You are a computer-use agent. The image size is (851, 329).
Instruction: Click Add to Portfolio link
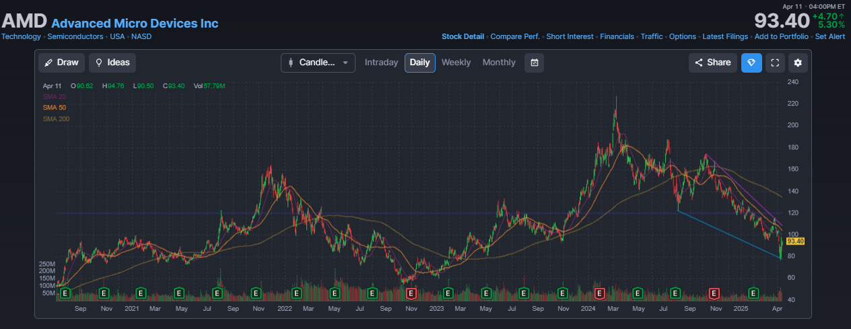(x=782, y=36)
